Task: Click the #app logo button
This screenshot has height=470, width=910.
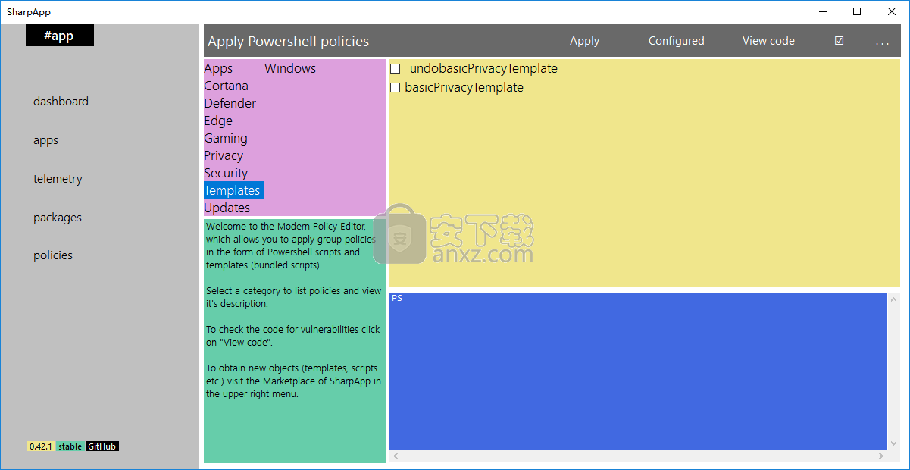Action: click(60, 35)
